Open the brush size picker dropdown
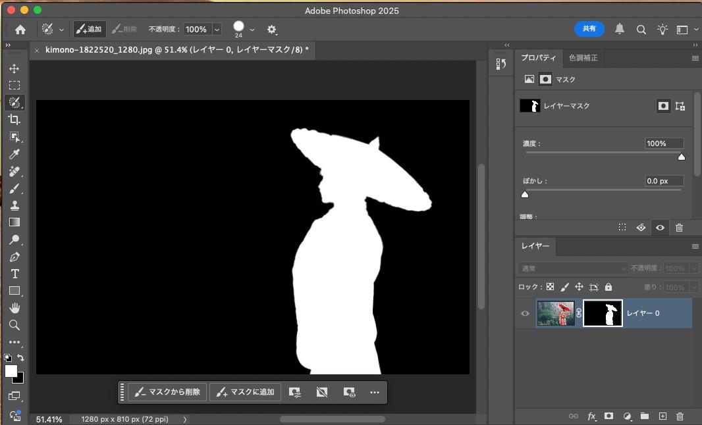Screen dimensions: 702x425 tap(252, 30)
